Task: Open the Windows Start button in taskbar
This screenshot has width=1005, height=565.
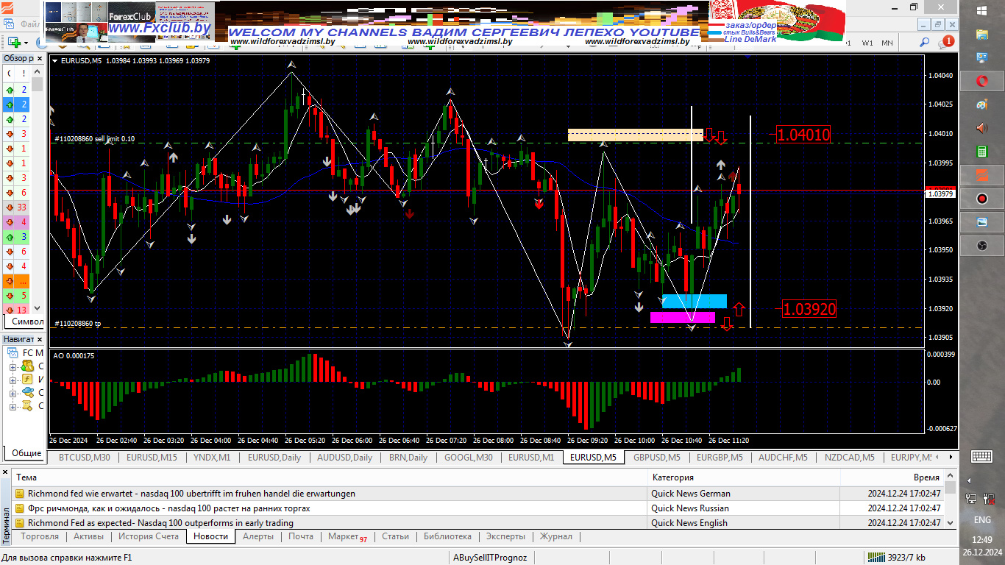Action: coord(981,10)
